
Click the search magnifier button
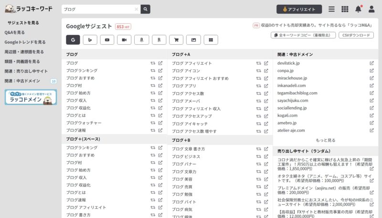146,9
